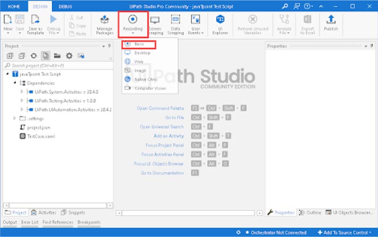Switch to the DESIGN tab

pos(40,7)
